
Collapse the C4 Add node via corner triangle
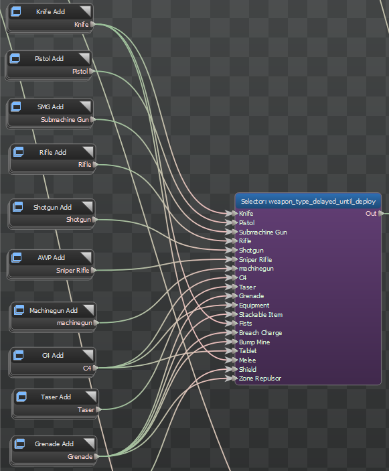88,354
